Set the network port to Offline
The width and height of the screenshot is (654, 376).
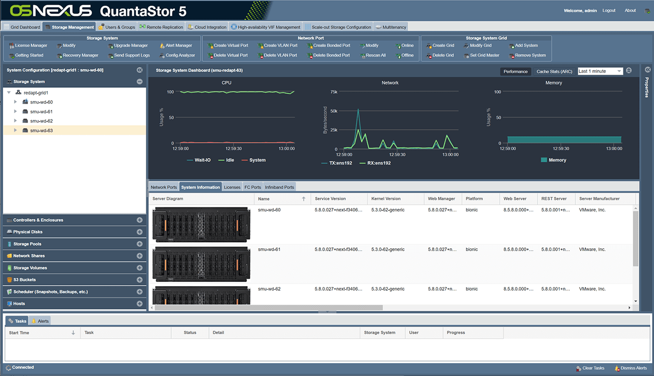(404, 55)
